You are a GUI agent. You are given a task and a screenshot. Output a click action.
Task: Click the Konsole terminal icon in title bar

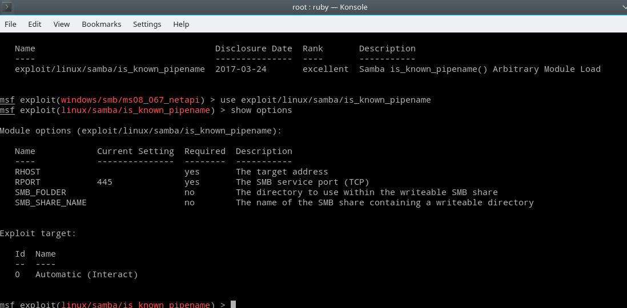coord(6,7)
